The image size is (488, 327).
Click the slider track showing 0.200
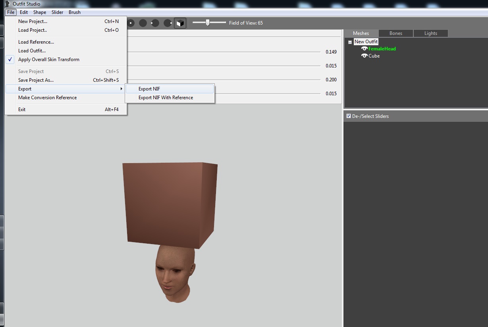224,80
